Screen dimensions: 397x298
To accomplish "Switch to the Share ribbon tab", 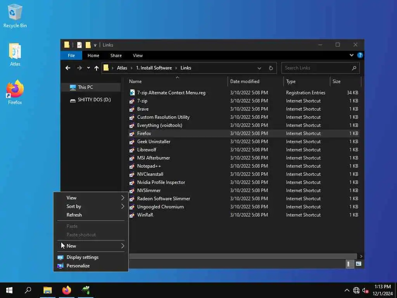I will (116, 55).
